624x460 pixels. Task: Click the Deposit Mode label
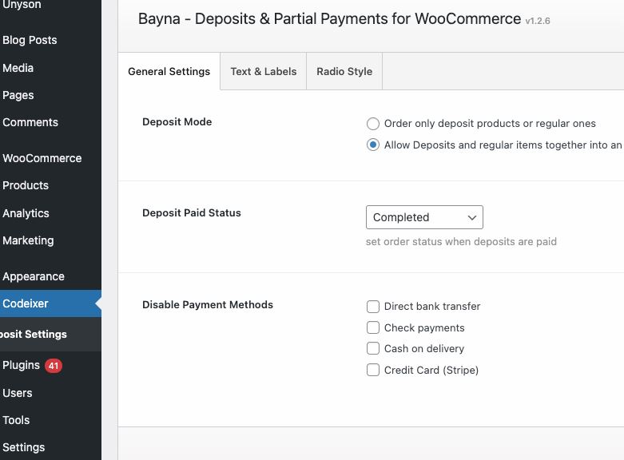(177, 121)
